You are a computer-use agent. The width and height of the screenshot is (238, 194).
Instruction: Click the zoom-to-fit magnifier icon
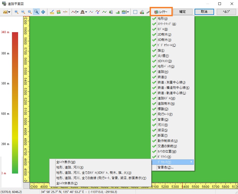tap(30, 12)
